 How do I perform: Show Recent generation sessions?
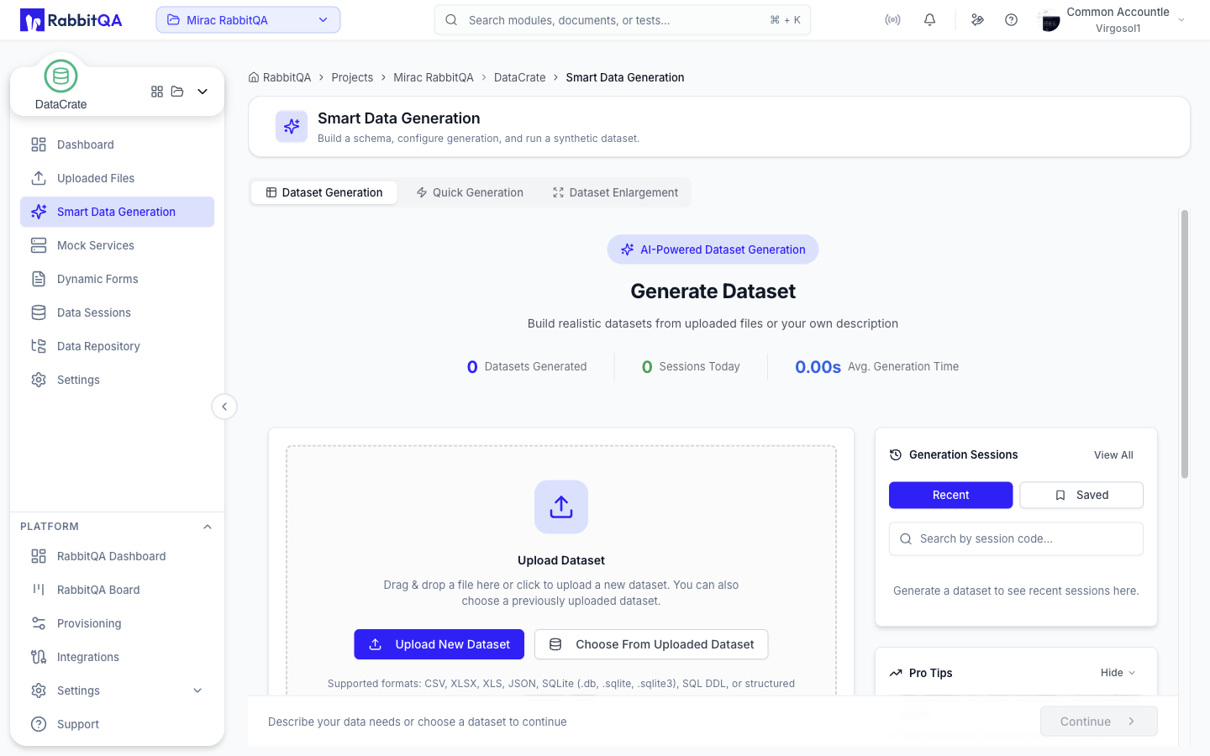(x=950, y=495)
